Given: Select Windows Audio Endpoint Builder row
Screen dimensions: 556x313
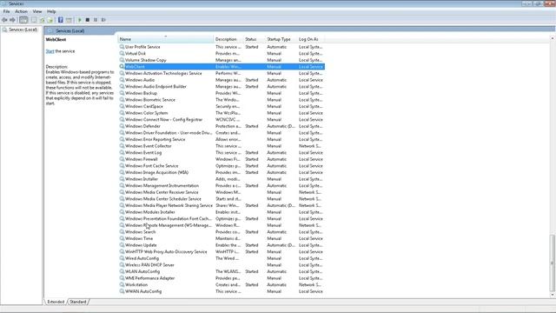Looking at the screenshot, I should pyautogui.click(x=222, y=87).
